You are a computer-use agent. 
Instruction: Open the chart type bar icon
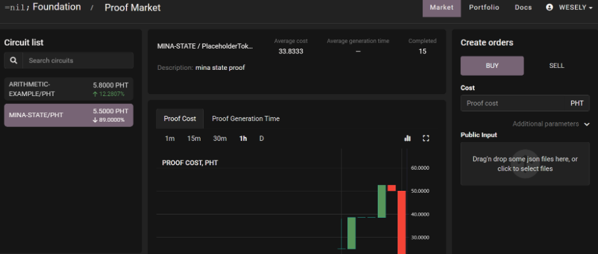(407, 138)
